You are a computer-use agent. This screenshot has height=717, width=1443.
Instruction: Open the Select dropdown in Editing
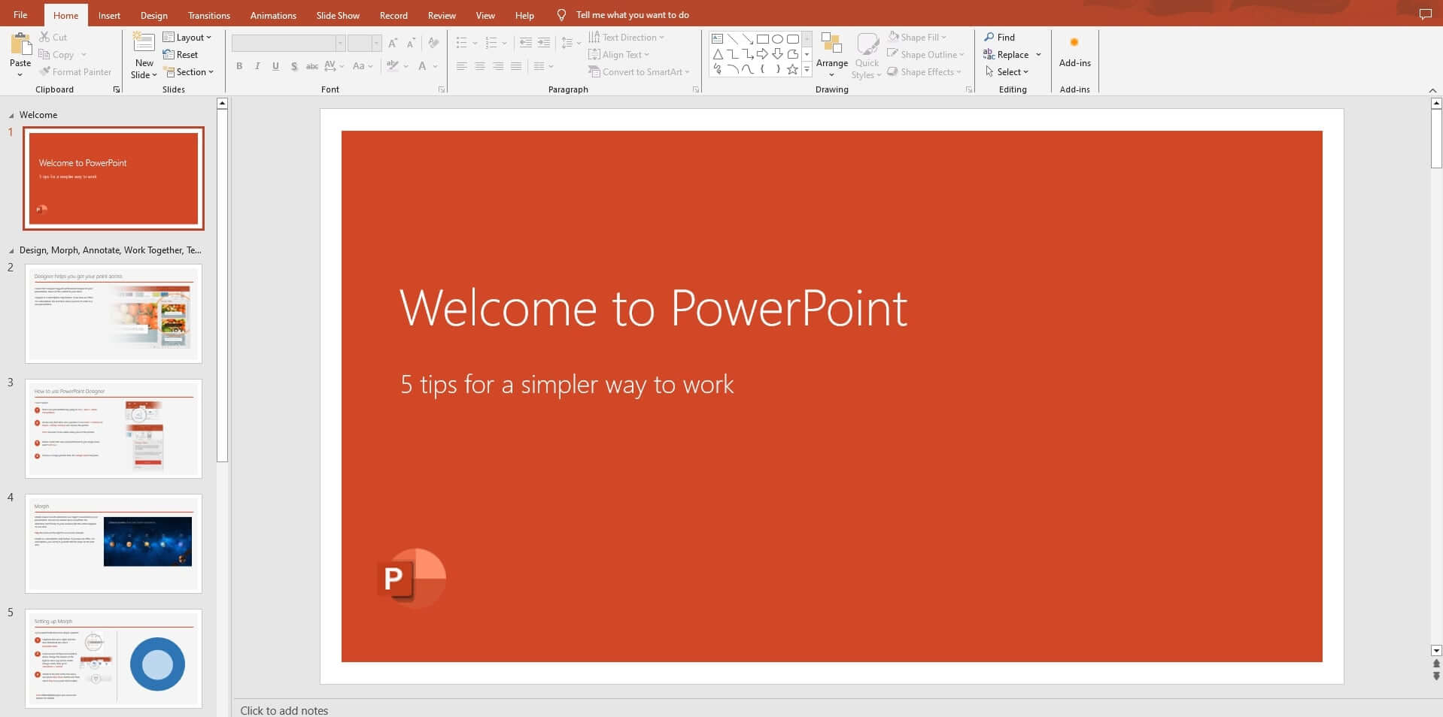(x=1007, y=71)
